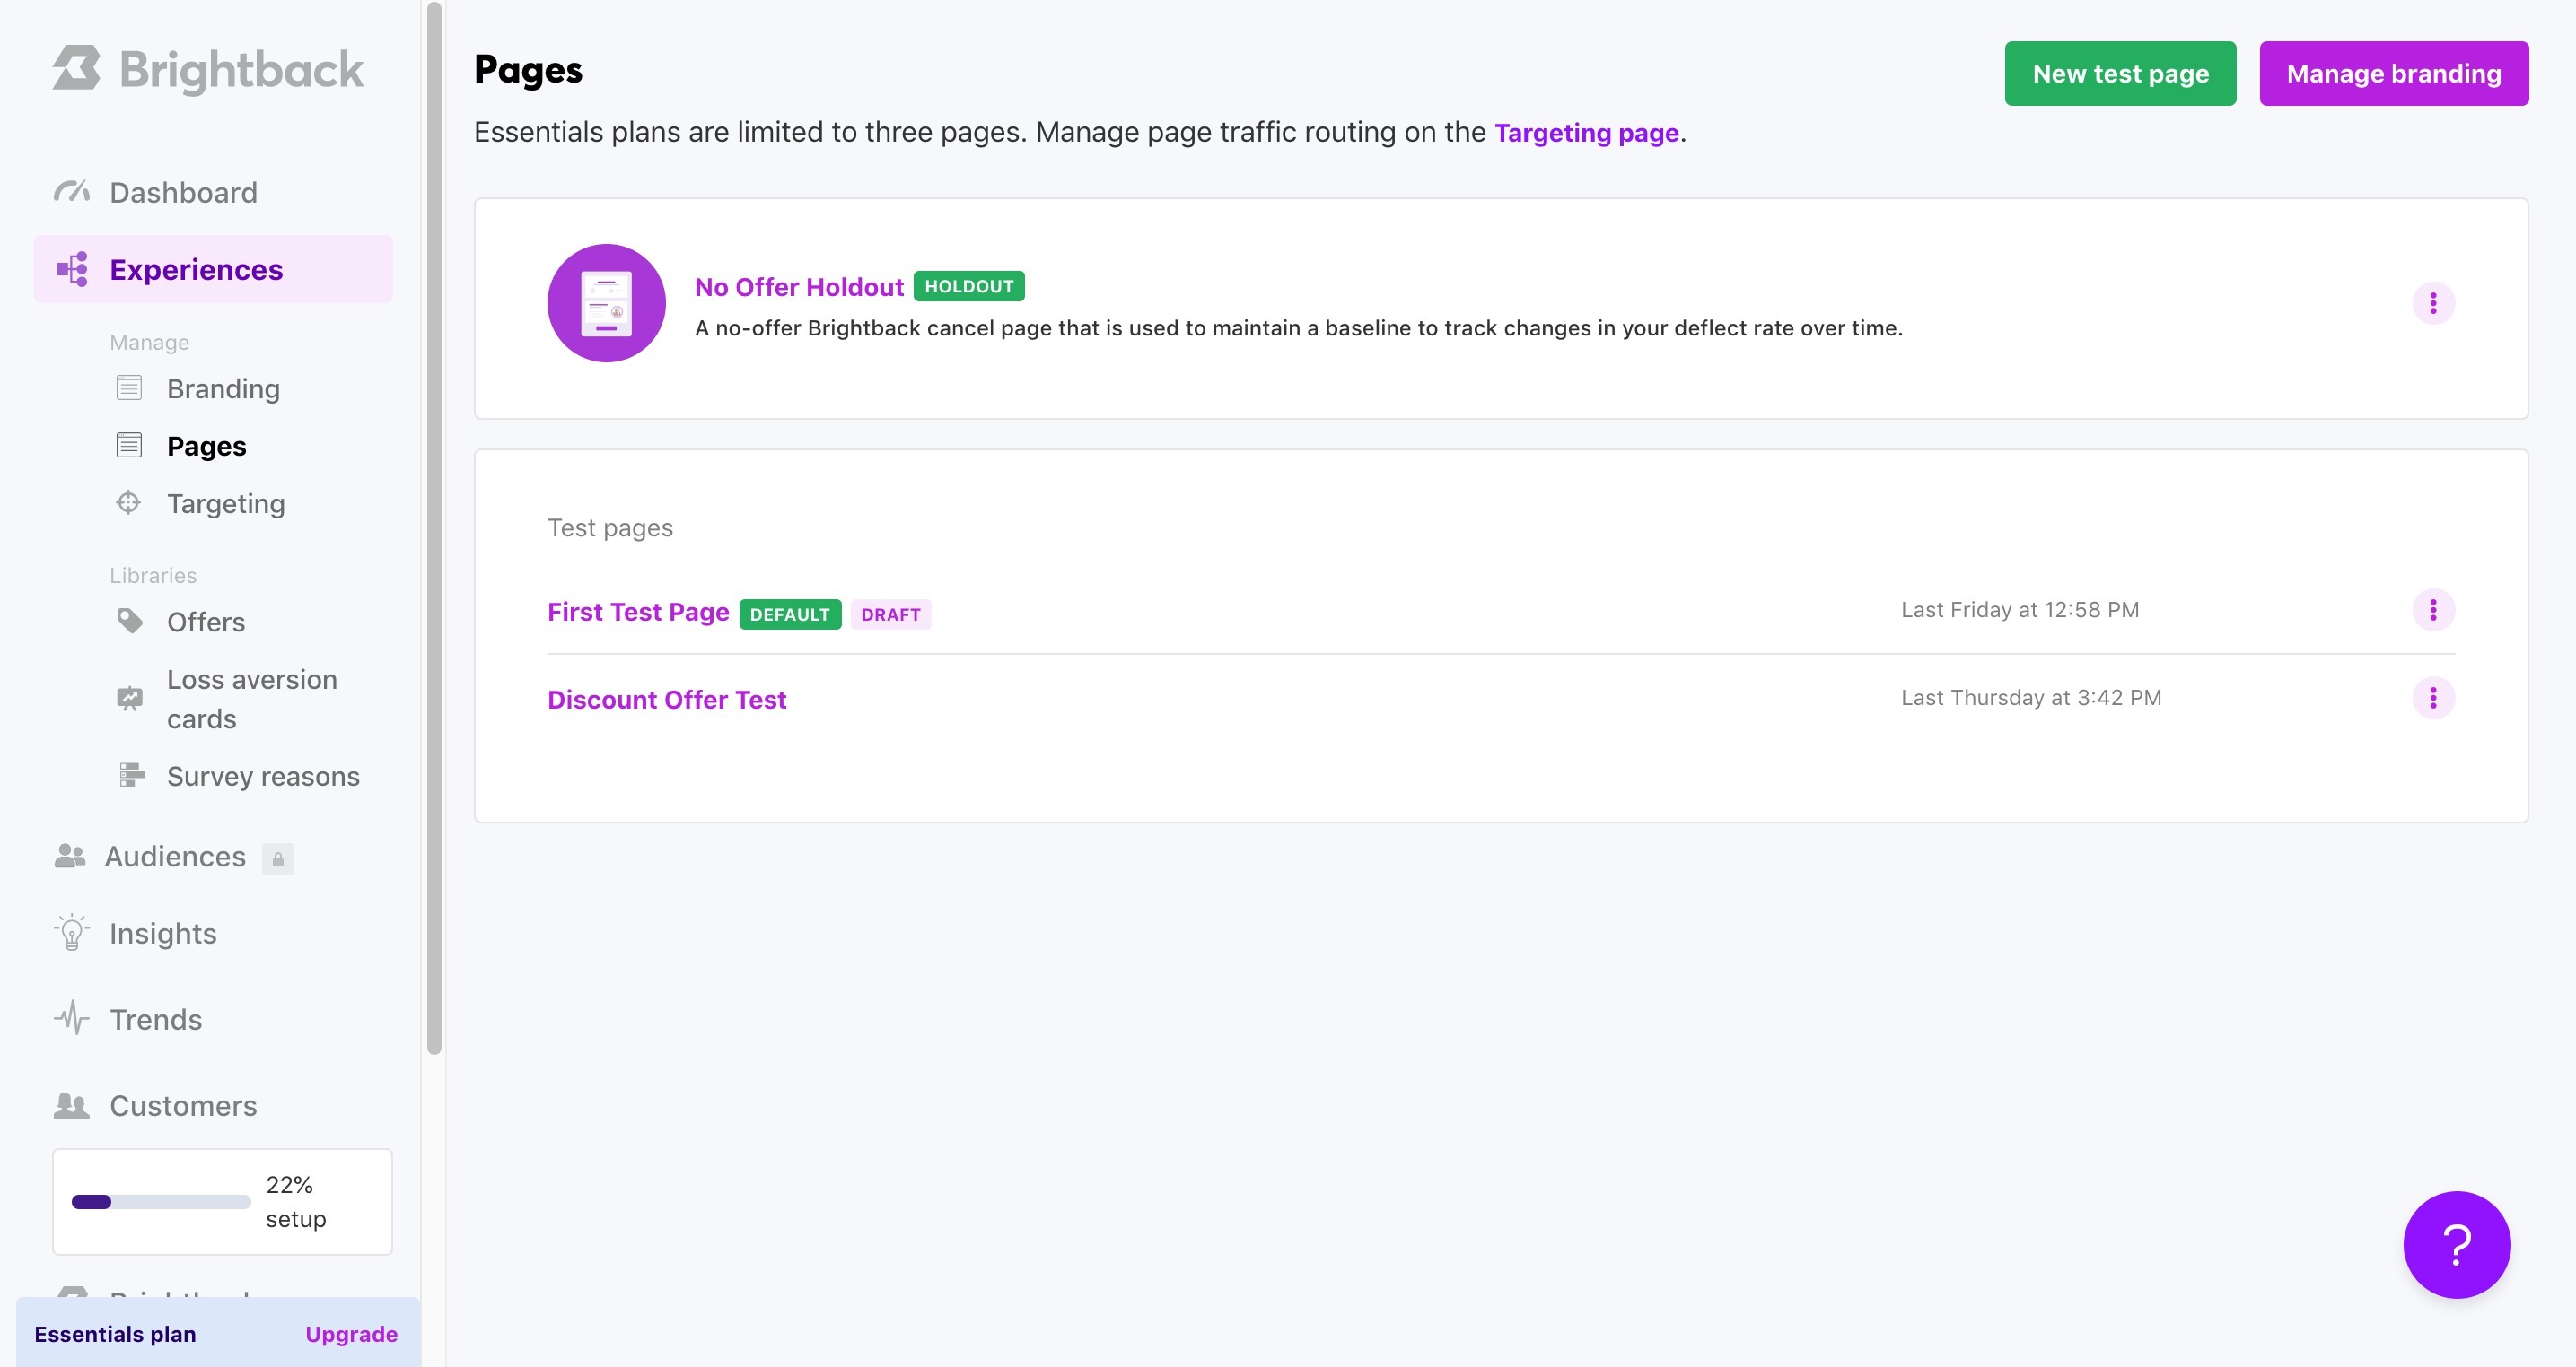Click the No Offer Holdout page thumbnail
This screenshot has width=2576, height=1367.
coord(606,303)
